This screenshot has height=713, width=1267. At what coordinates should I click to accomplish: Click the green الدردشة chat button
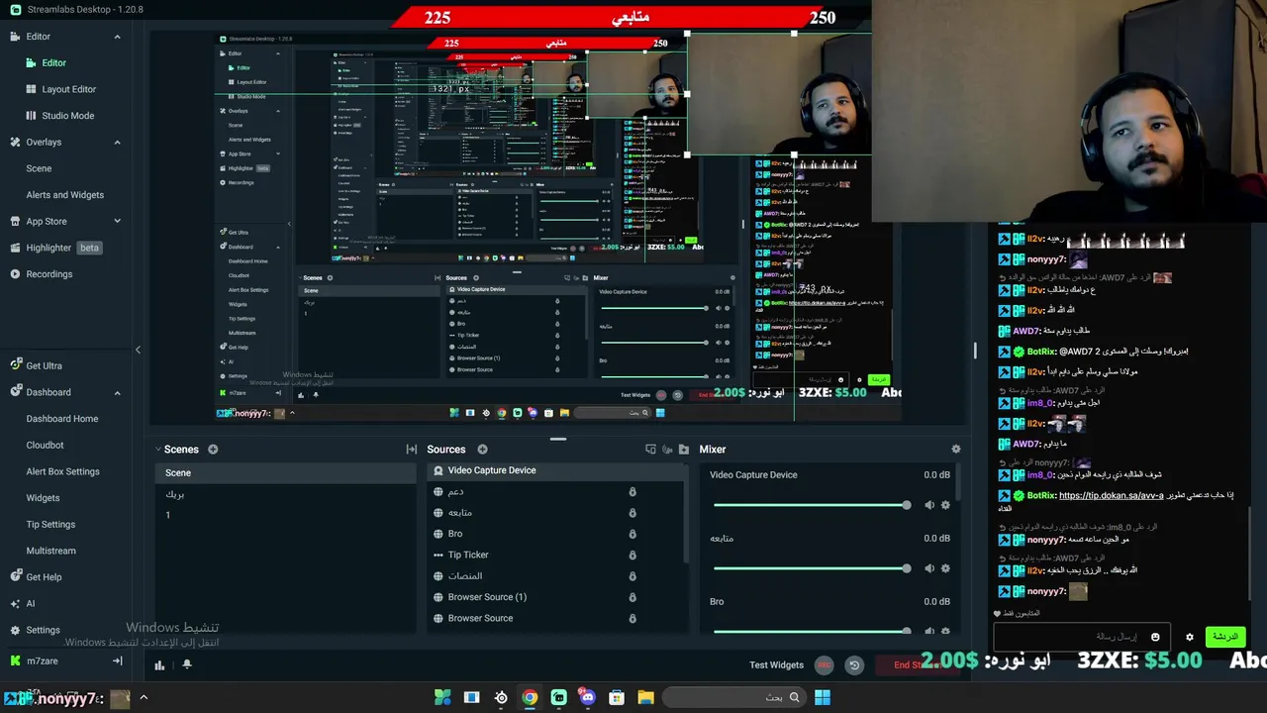click(1225, 637)
